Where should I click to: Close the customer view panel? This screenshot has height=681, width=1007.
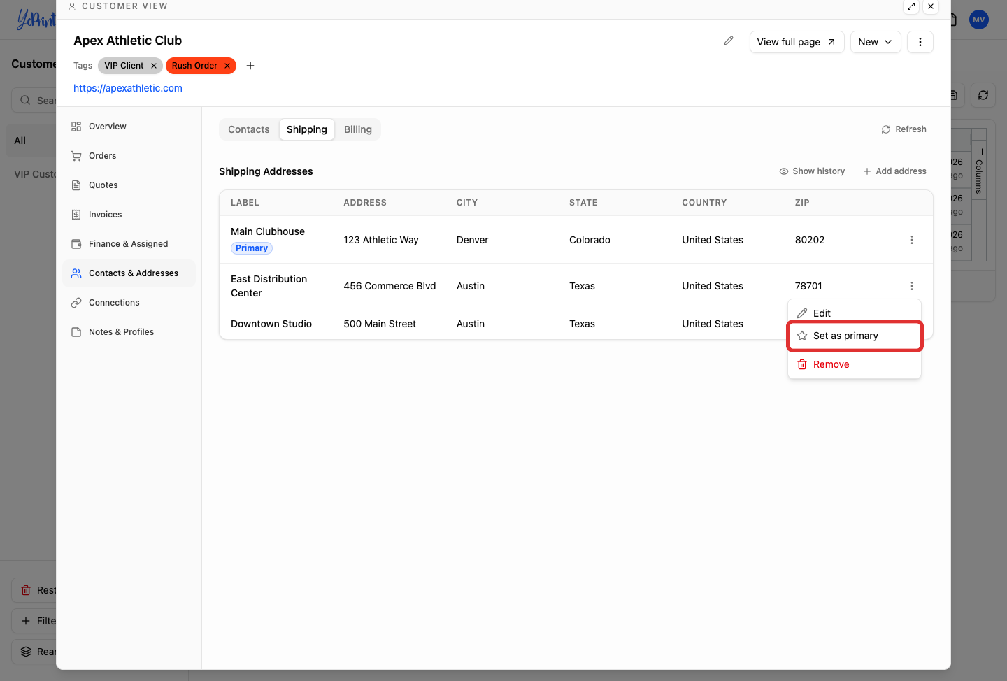[x=931, y=6]
